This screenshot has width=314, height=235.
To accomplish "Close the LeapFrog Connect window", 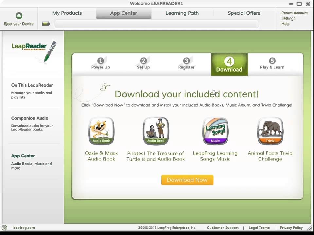I will [x=308, y=4].
